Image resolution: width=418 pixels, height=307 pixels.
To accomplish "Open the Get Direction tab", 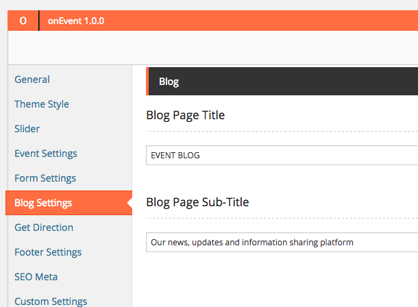I will (44, 228).
